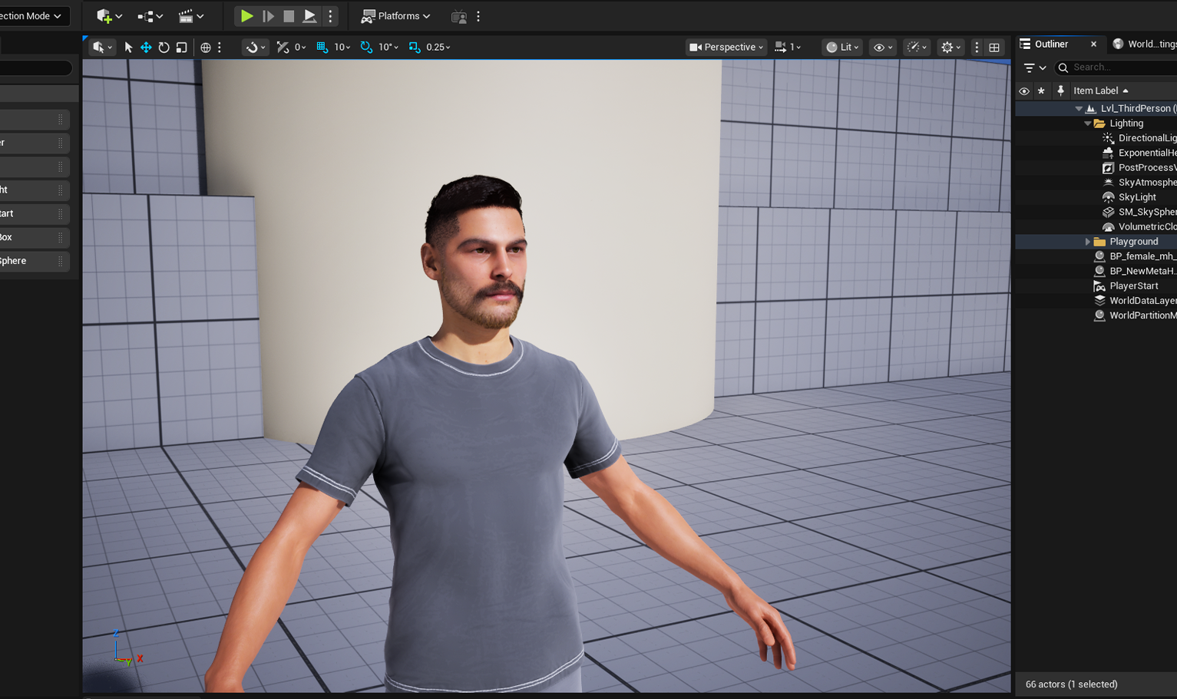Screen dimensions: 1177x699
Task: Open viewport selection mode cube dropdown
Action: [x=102, y=47]
